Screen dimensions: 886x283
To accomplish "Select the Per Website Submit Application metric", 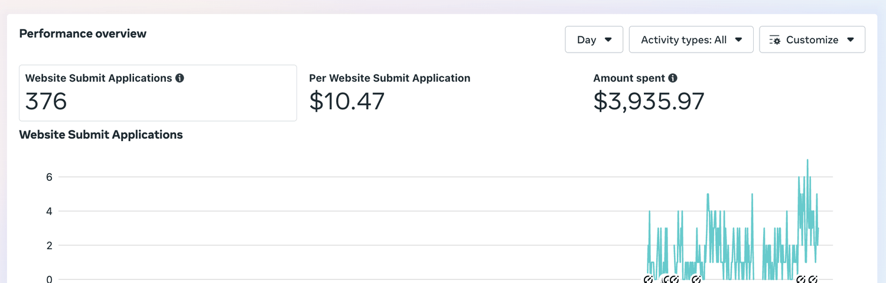I will (x=389, y=93).
